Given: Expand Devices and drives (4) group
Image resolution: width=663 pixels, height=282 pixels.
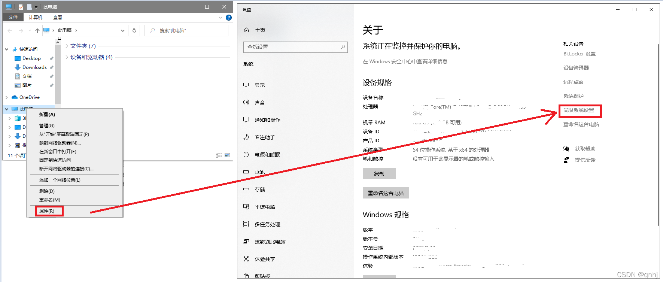Looking at the screenshot, I should [x=67, y=57].
